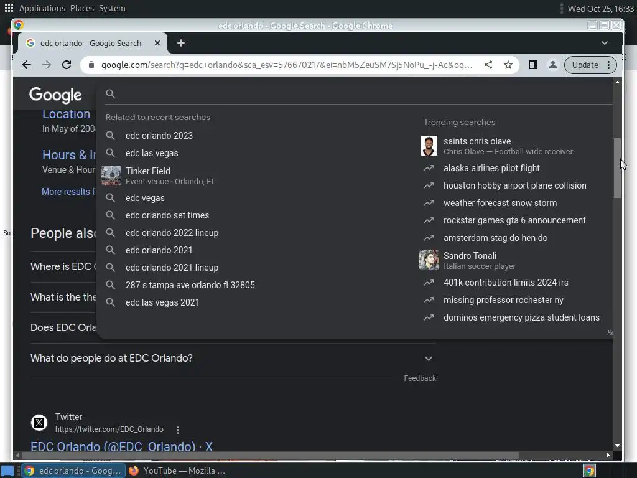Open the side panel icon
This screenshot has height=478, width=637.
[533, 65]
